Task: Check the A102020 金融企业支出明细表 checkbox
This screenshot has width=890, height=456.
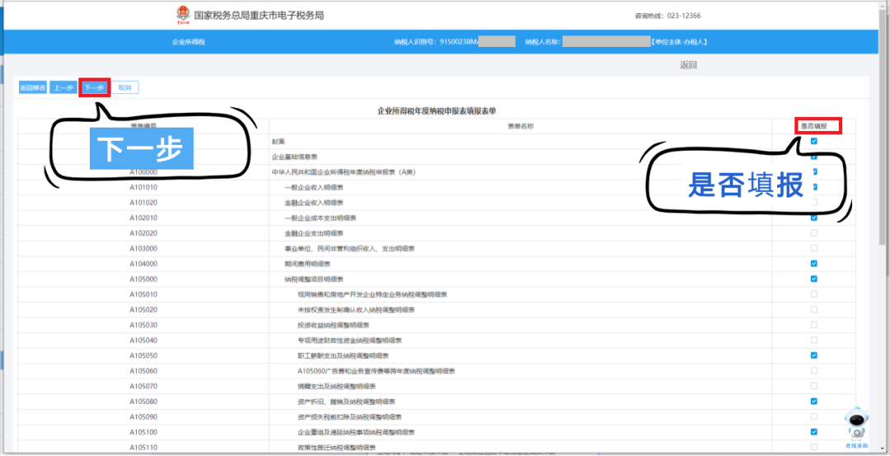Action: (814, 233)
